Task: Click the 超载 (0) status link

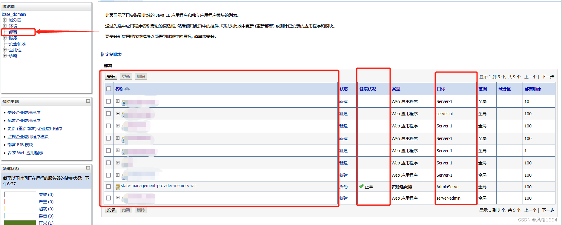Action: pyautogui.click(x=46, y=209)
